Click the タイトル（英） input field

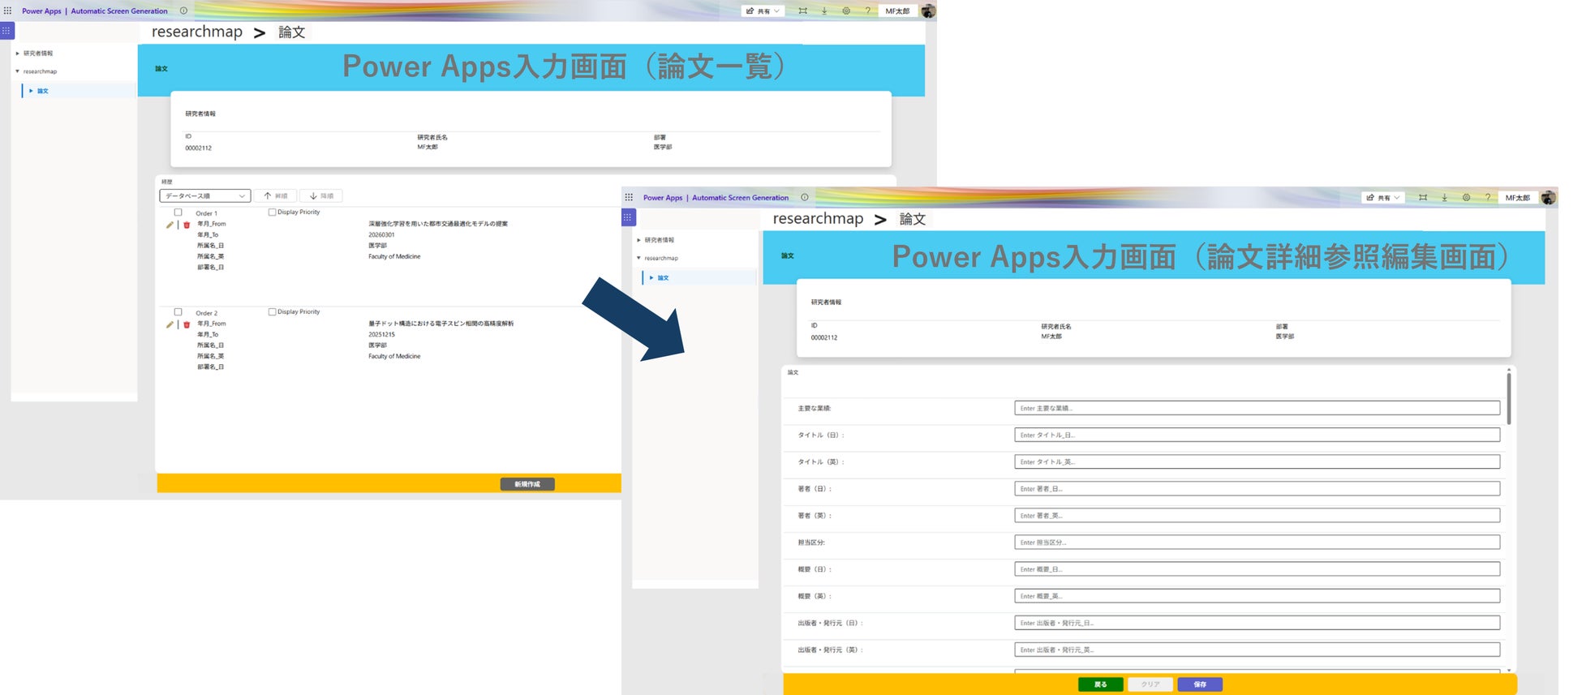coord(1257,461)
